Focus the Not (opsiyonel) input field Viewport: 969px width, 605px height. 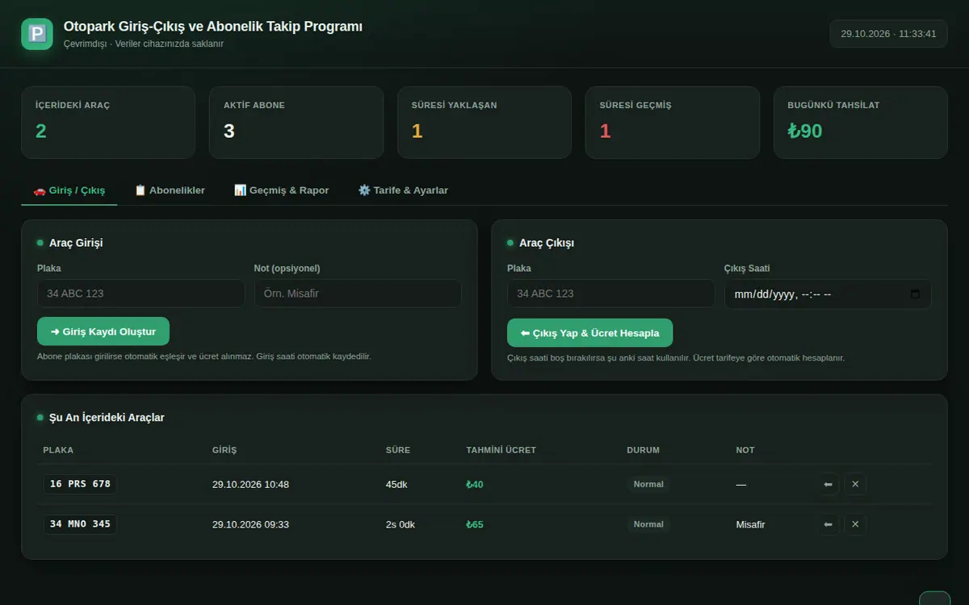point(358,294)
